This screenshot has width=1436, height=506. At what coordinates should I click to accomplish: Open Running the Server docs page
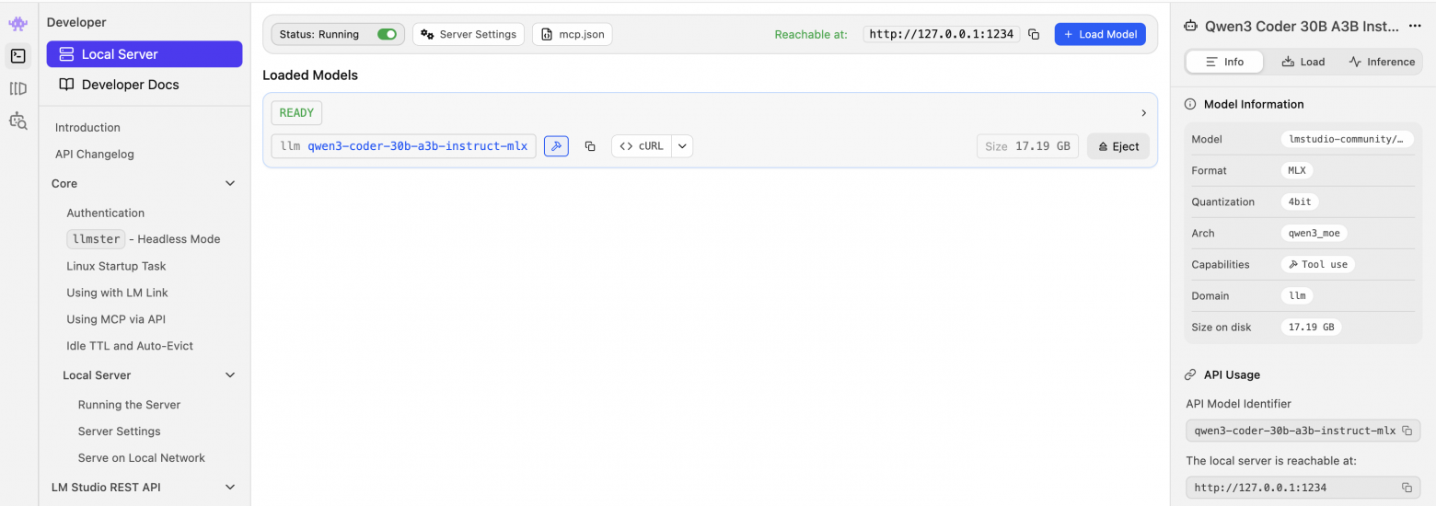click(129, 405)
